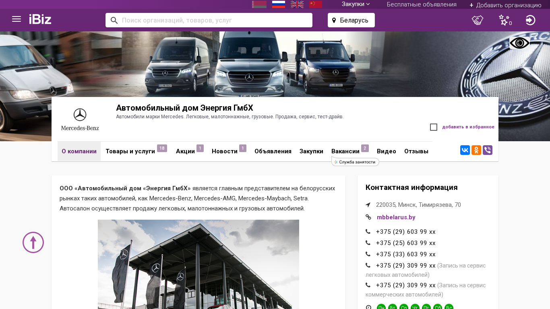Viewport: 550px width, 309px height.
Task: Open the Бесплатные объявления link
Action: point(422,4)
